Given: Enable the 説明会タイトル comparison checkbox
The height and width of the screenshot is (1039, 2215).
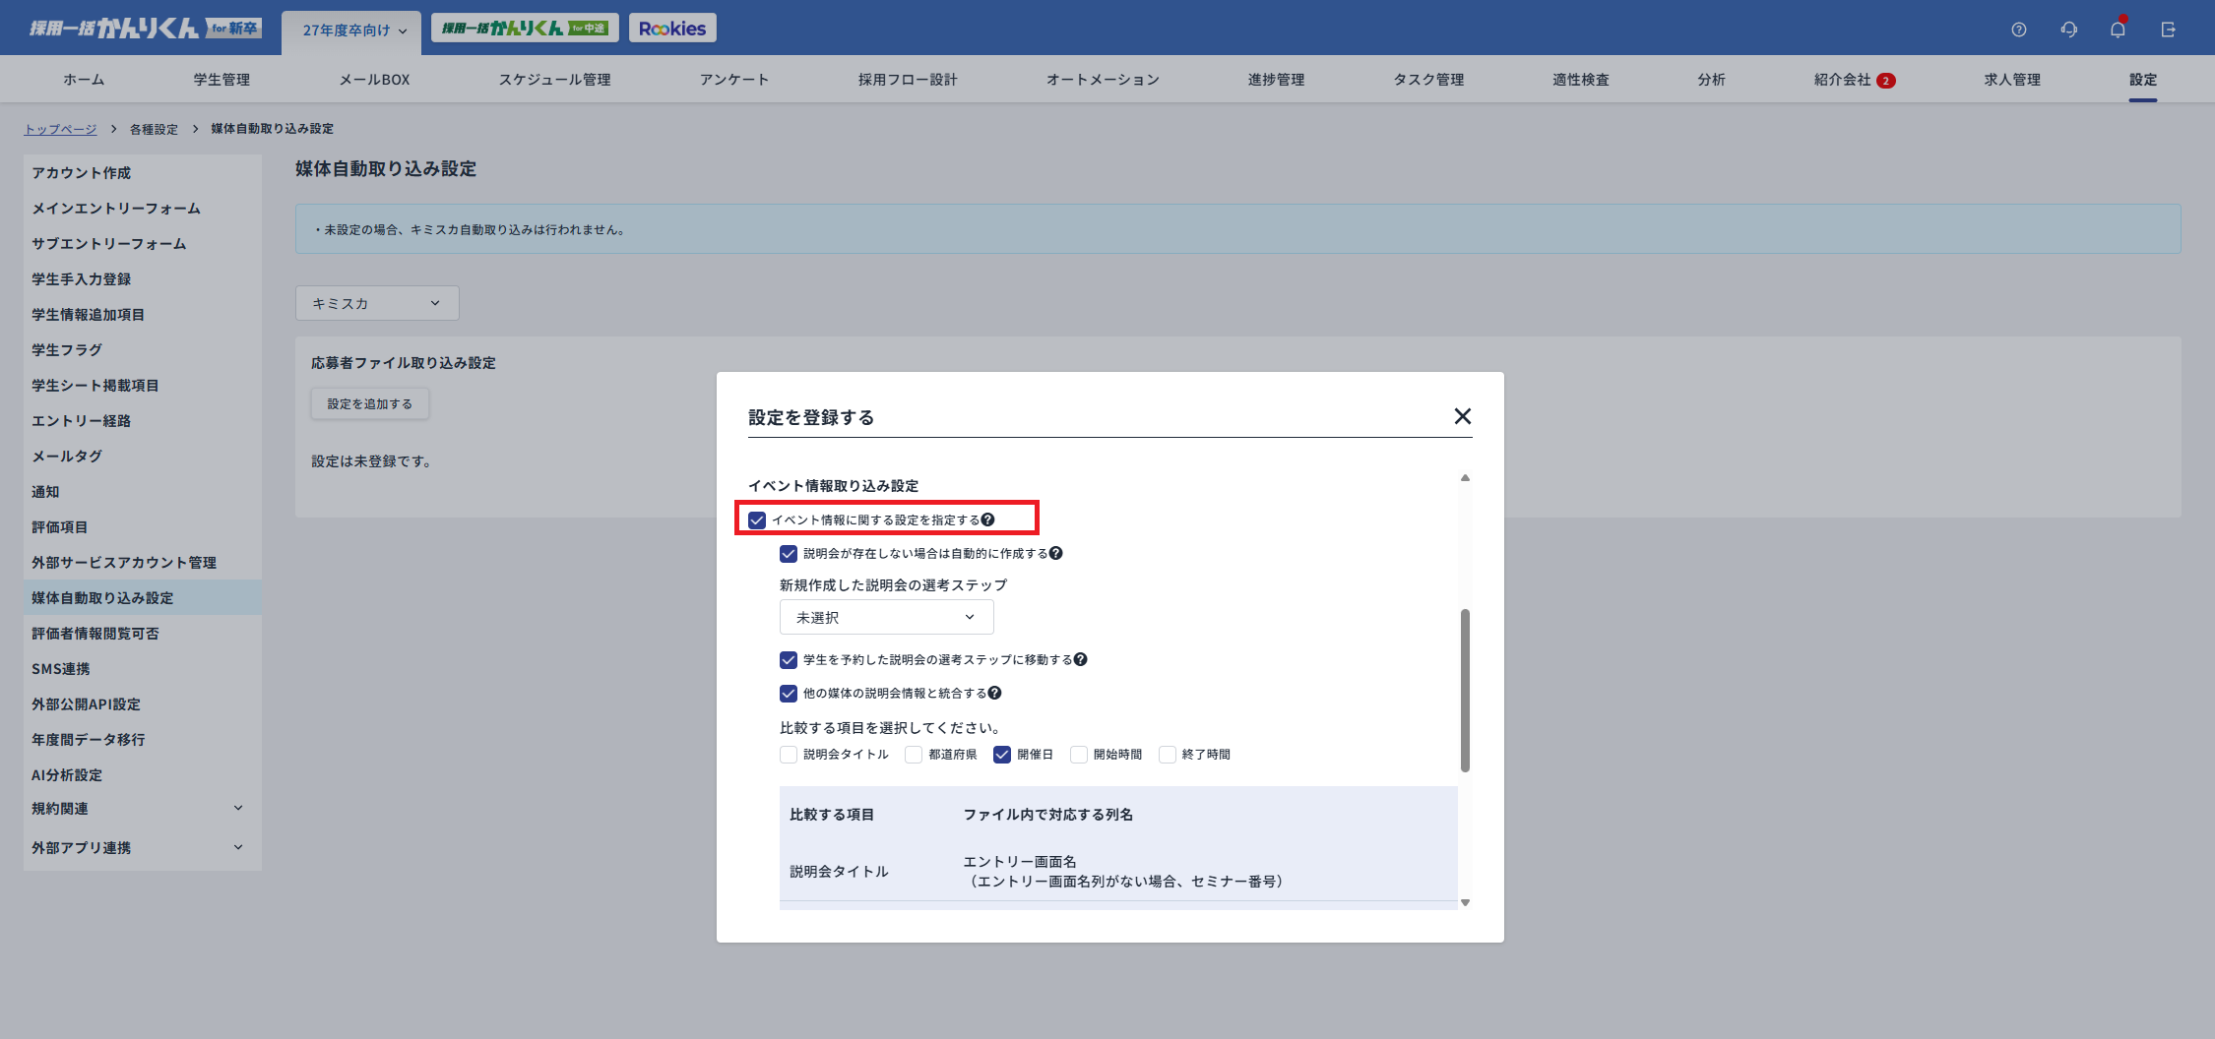Looking at the screenshot, I should [789, 755].
